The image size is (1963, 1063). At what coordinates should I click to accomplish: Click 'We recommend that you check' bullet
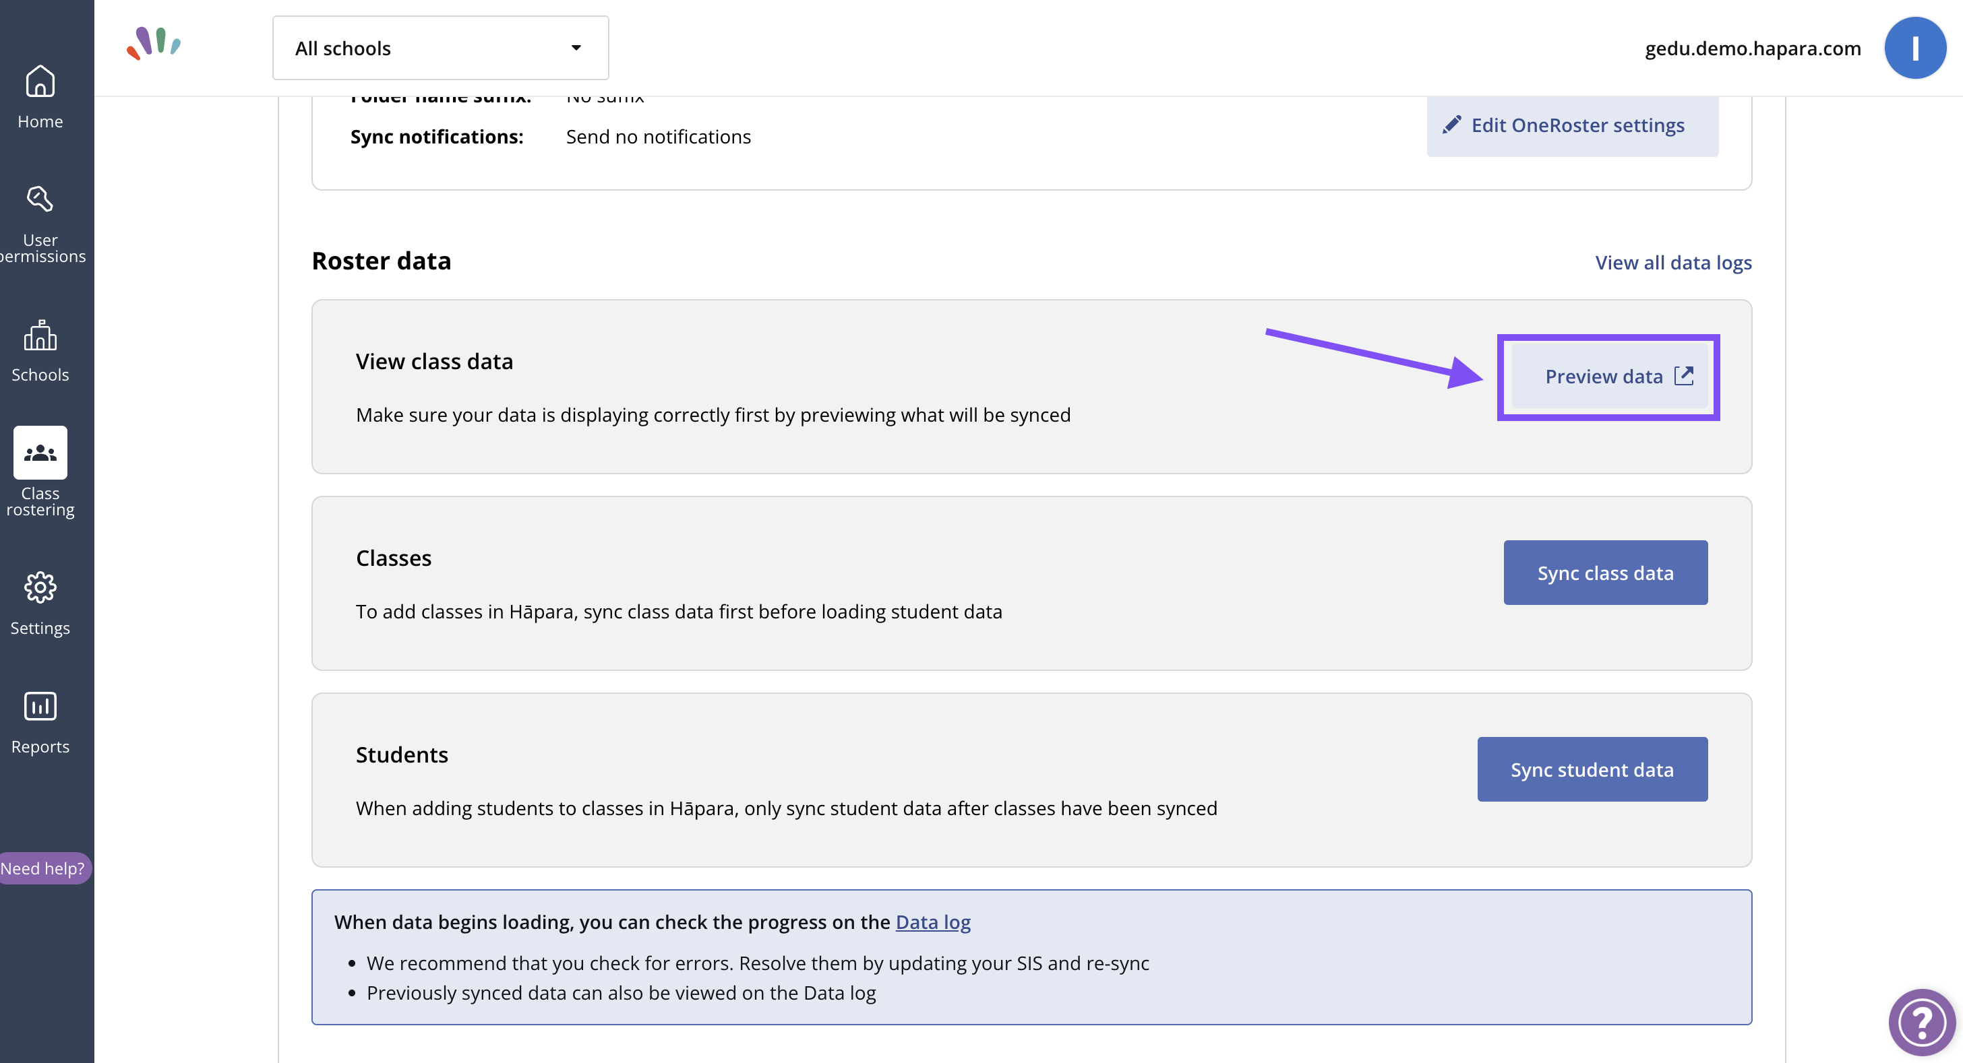(757, 963)
